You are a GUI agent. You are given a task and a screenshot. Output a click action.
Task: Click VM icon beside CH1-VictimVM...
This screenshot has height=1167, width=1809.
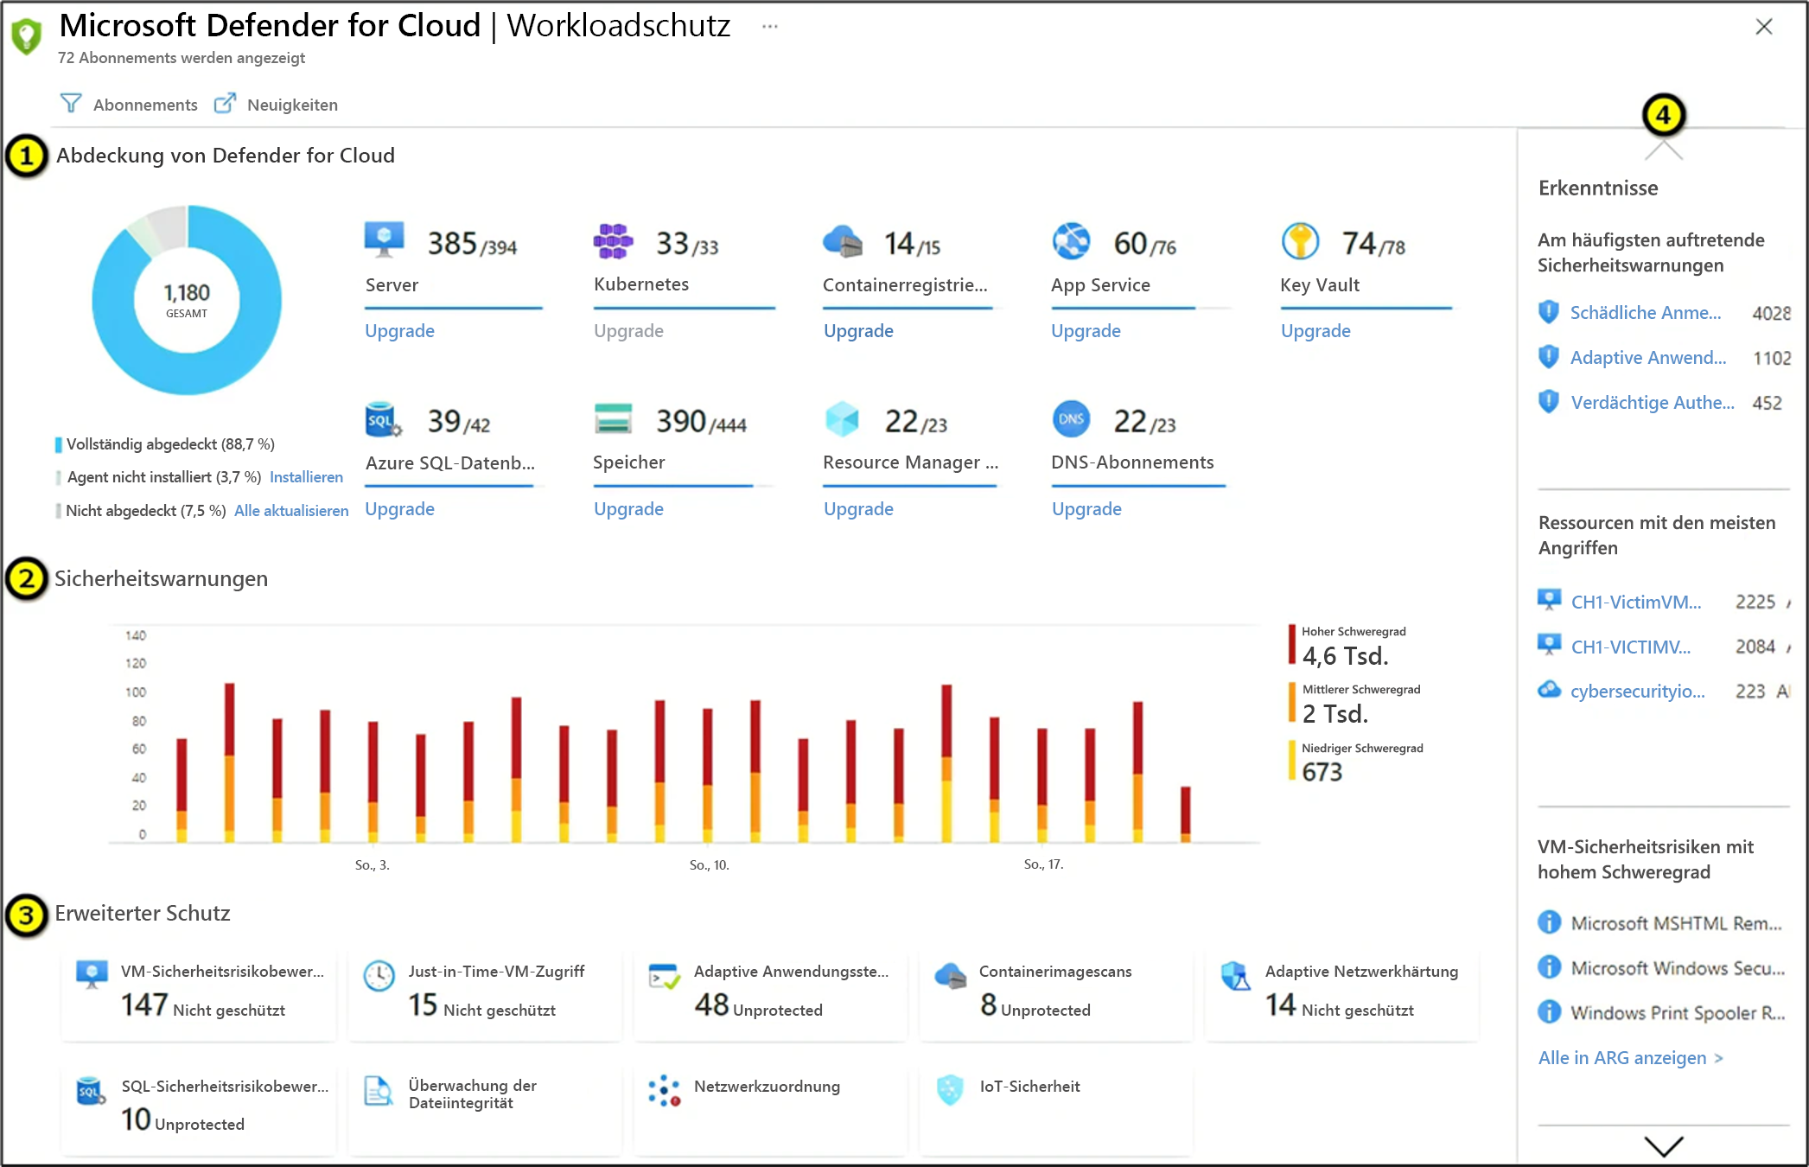[x=1550, y=600]
